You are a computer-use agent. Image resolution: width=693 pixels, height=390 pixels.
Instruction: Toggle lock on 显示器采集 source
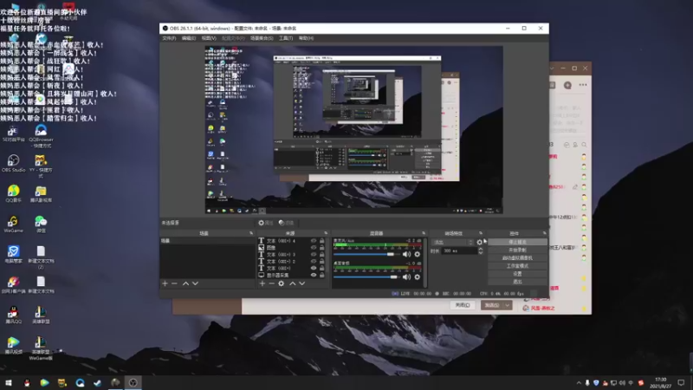pos(321,275)
